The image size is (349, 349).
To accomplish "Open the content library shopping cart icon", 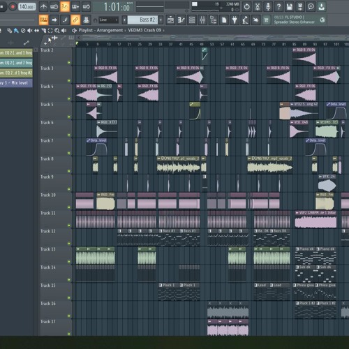I will (x=266, y=20).
